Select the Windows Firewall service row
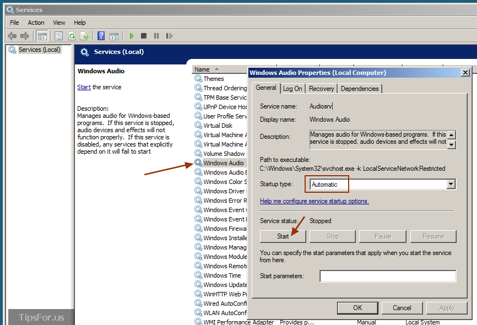This screenshot has height=325, width=477. point(220,229)
